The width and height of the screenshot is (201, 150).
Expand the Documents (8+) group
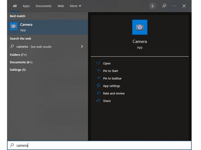[21, 62]
